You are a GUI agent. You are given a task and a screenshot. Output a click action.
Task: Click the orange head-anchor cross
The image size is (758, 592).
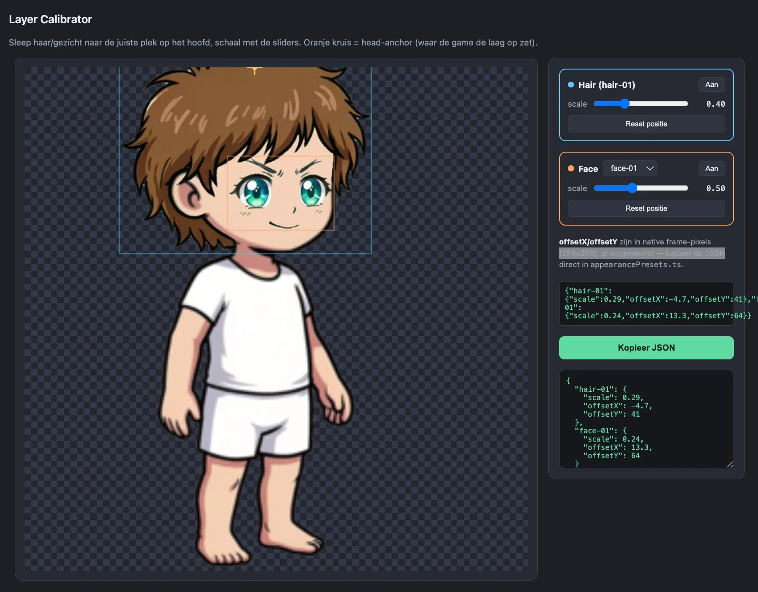coord(254,69)
